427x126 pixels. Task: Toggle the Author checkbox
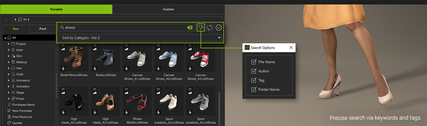click(254, 71)
